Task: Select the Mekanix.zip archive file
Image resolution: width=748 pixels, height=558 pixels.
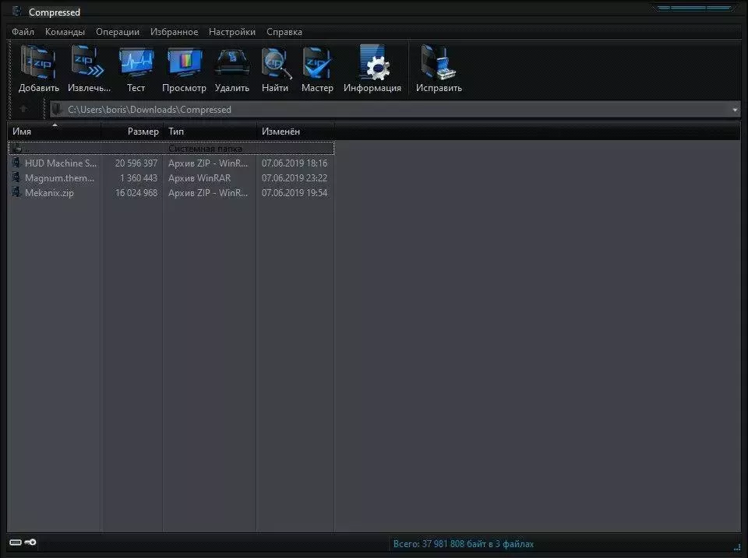Action: 49,193
